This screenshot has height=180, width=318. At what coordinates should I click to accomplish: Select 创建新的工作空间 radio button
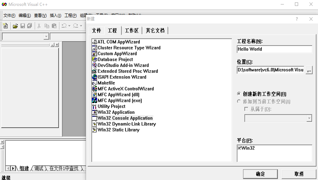coord(239,94)
